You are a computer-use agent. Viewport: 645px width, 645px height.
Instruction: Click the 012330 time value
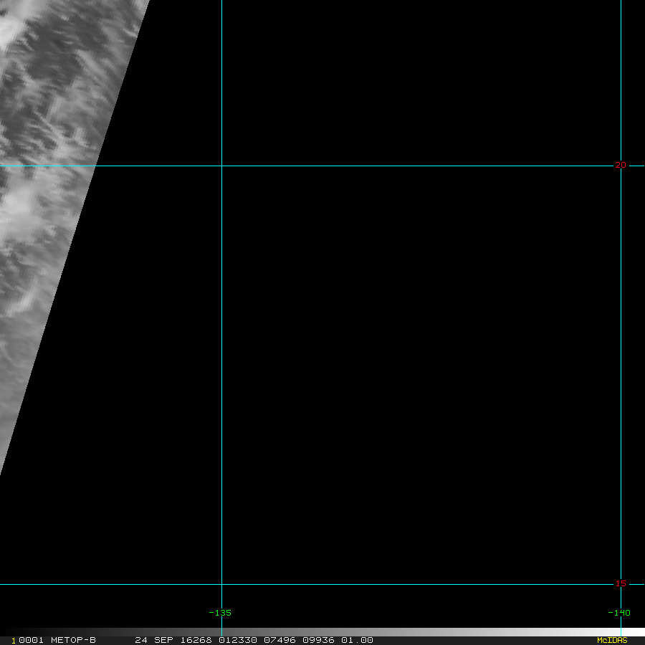[238, 640]
